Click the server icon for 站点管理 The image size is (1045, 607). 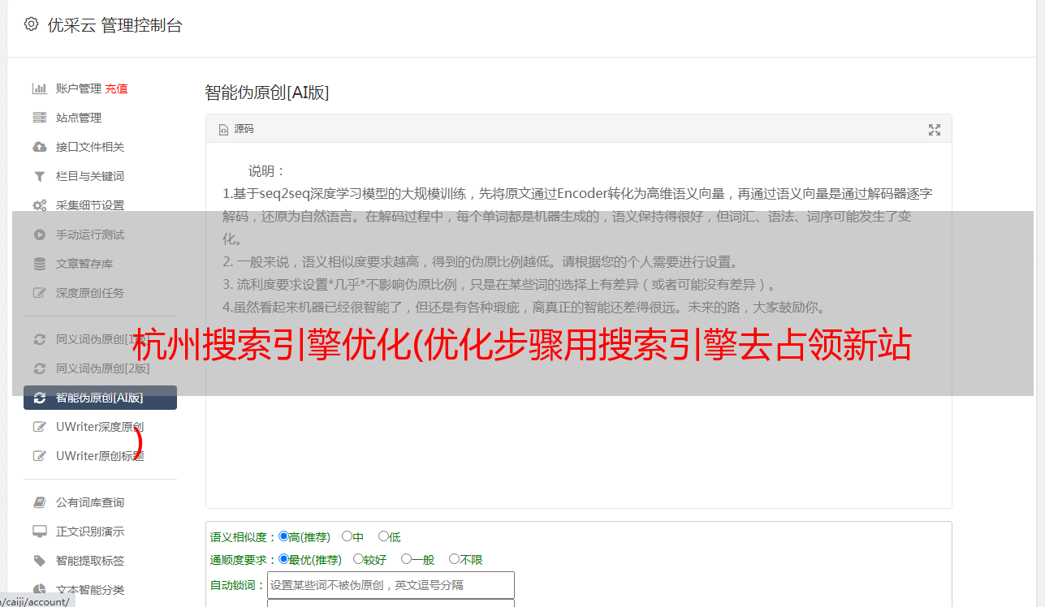[39, 118]
